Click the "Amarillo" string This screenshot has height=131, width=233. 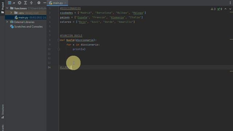125,22
